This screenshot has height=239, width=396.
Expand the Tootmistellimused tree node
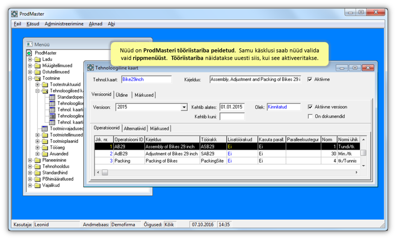pyautogui.click(x=38, y=135)
